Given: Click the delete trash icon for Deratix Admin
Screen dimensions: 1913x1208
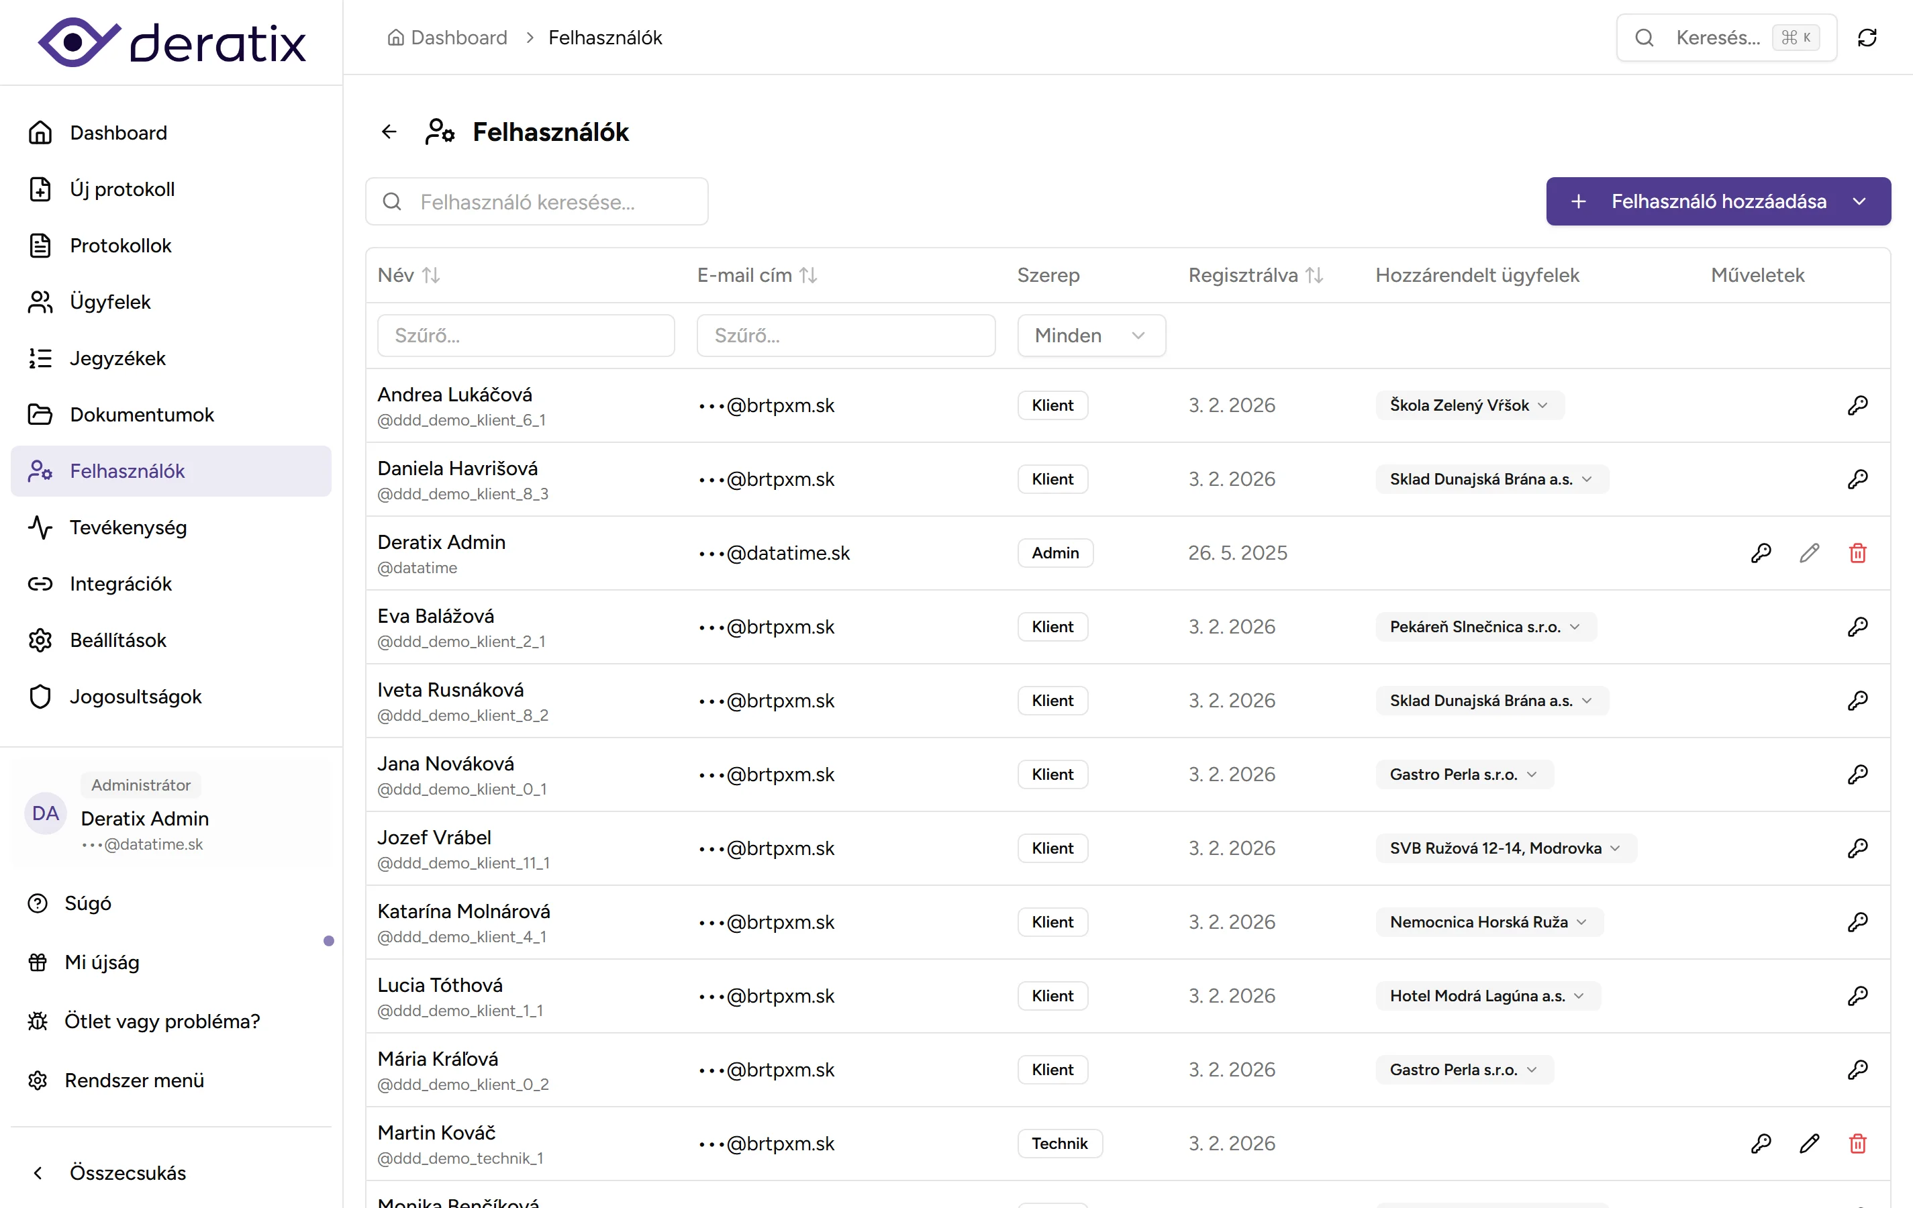Looking at the screenshot, I should coord(1857,553).
